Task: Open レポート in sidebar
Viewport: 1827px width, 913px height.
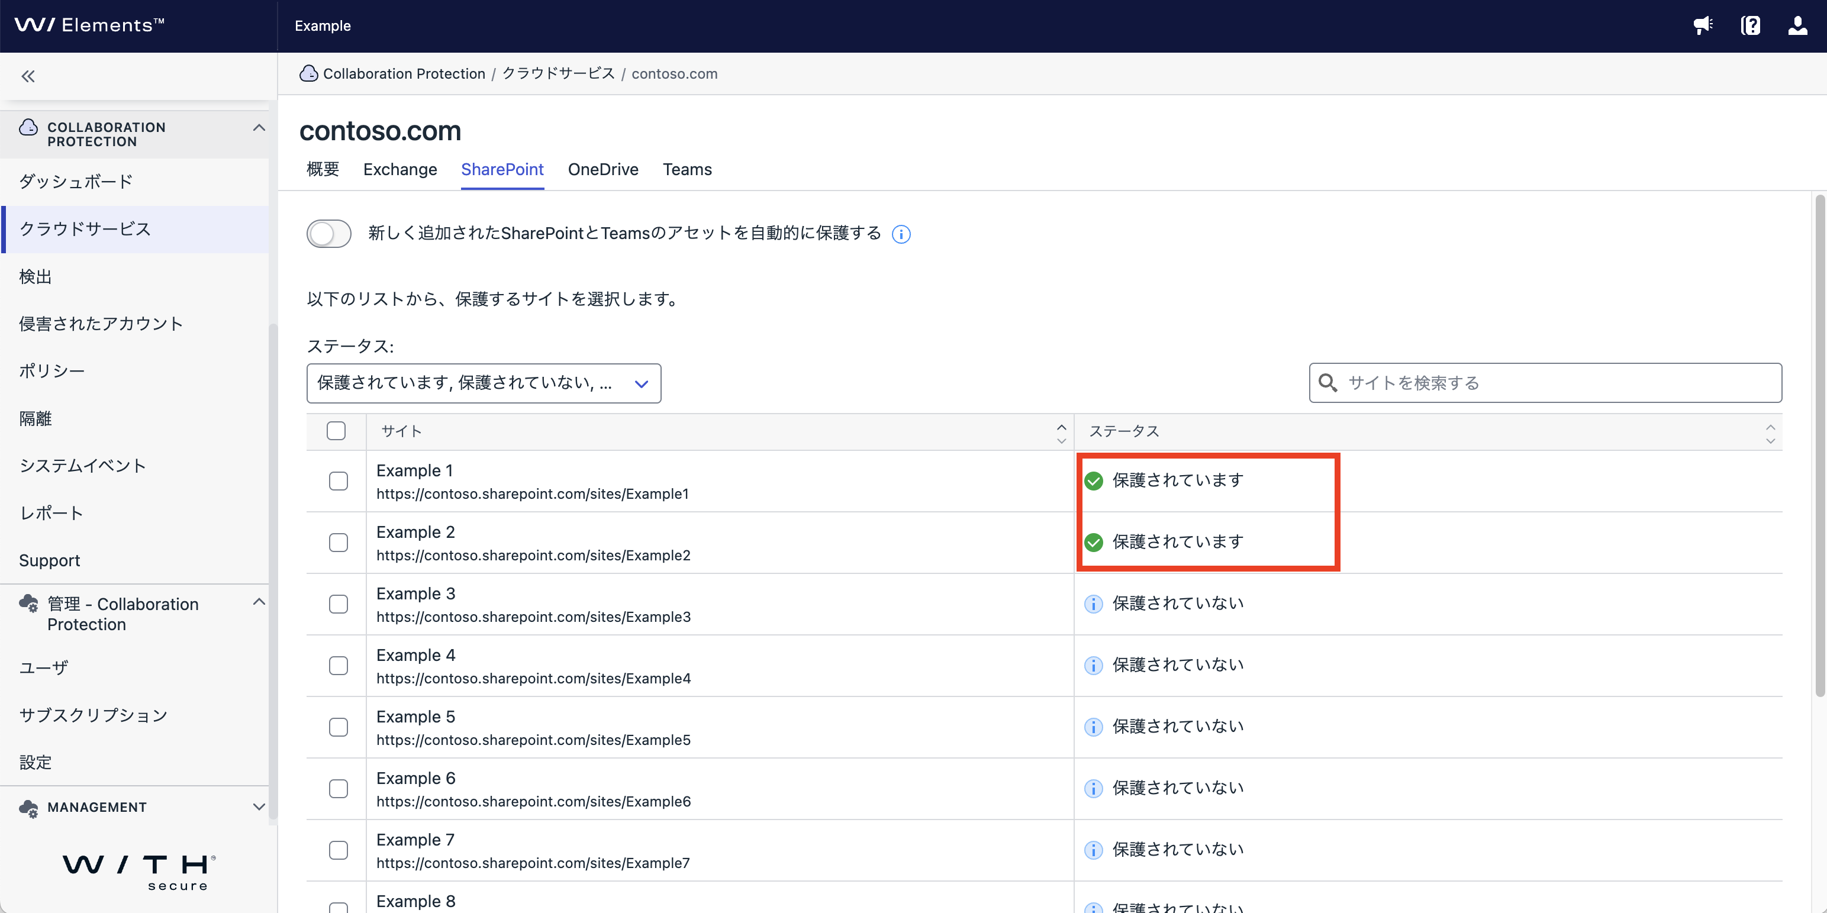Action: (135, 513)
